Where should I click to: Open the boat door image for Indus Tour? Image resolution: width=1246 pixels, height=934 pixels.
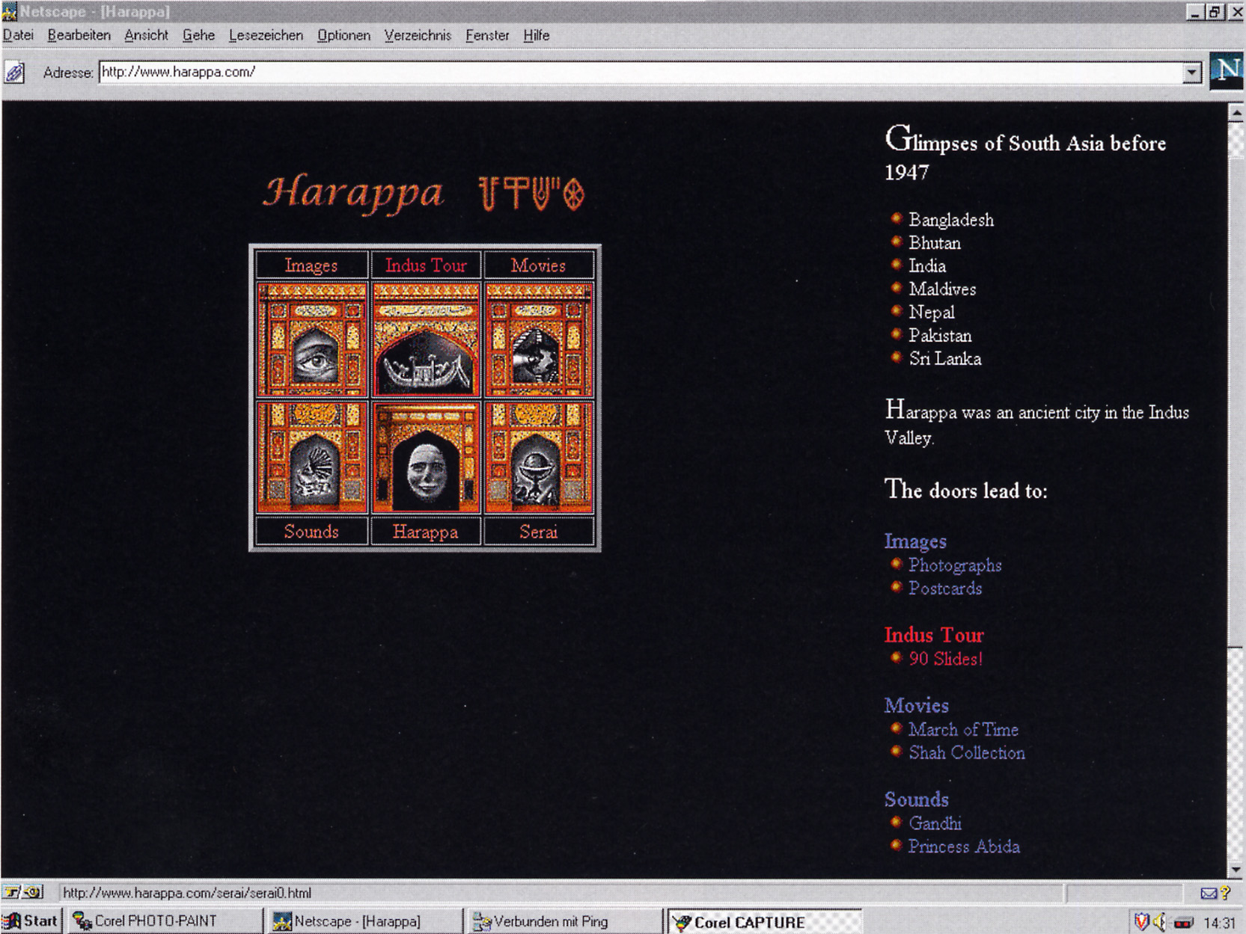(426, 340)
